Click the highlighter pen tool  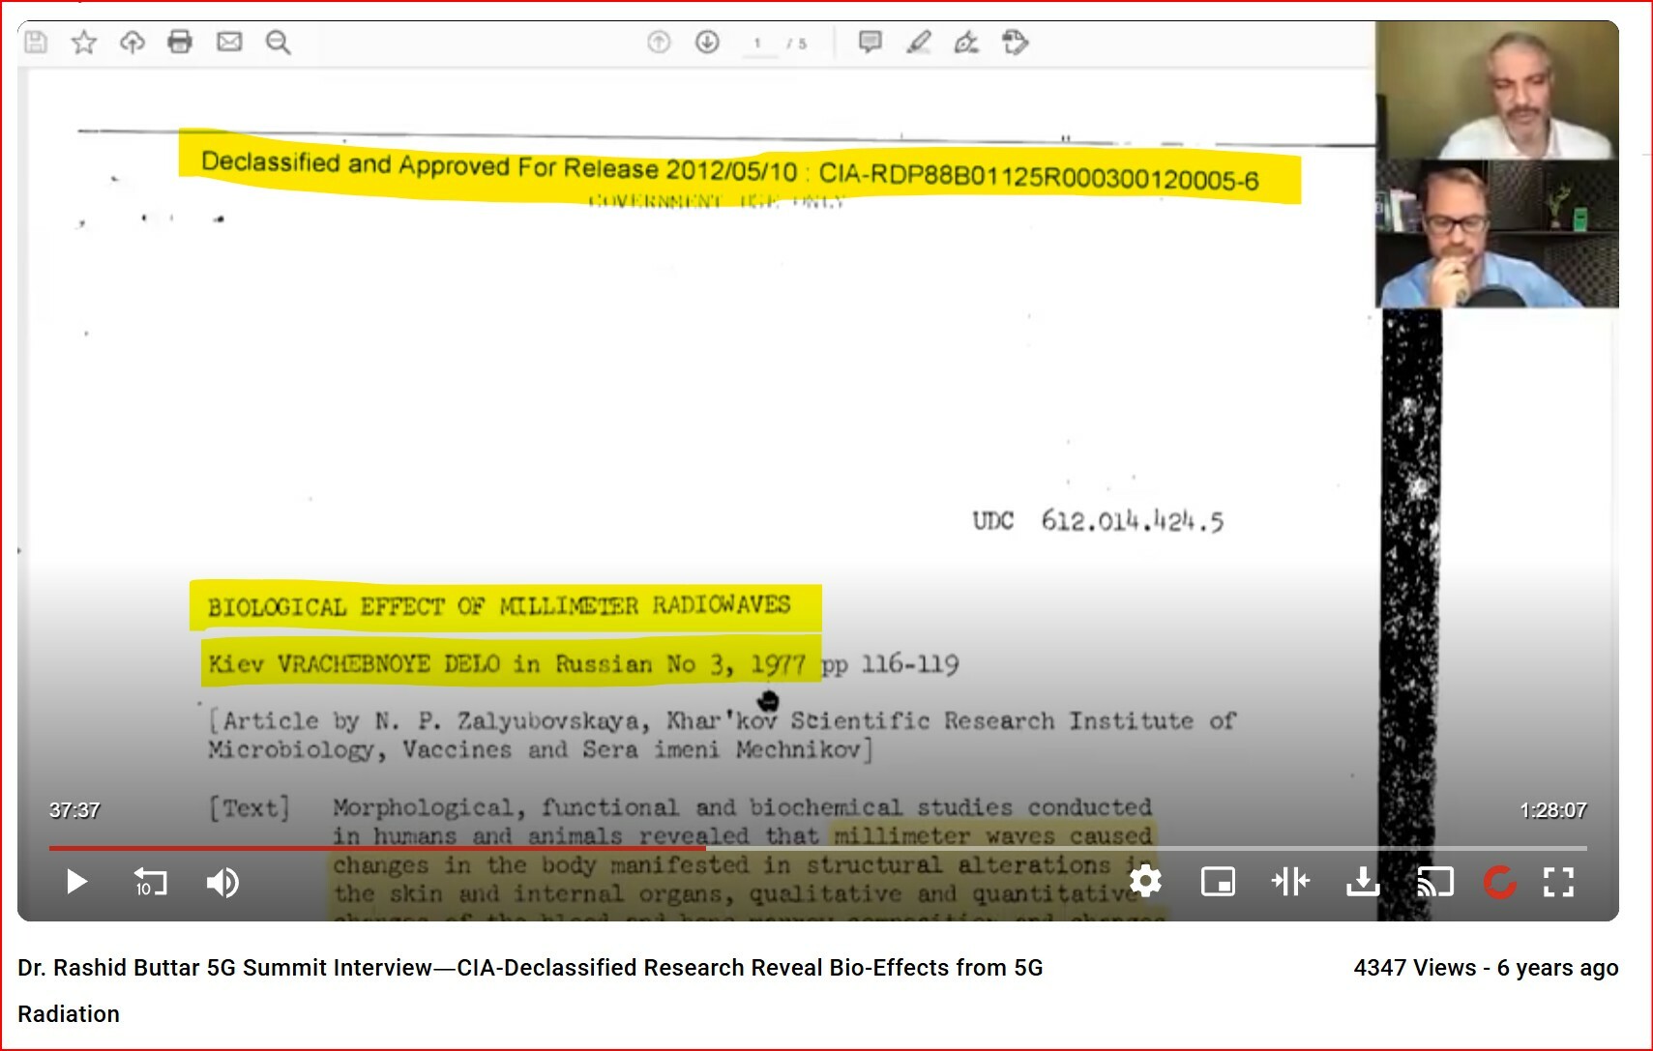[919, 42]
